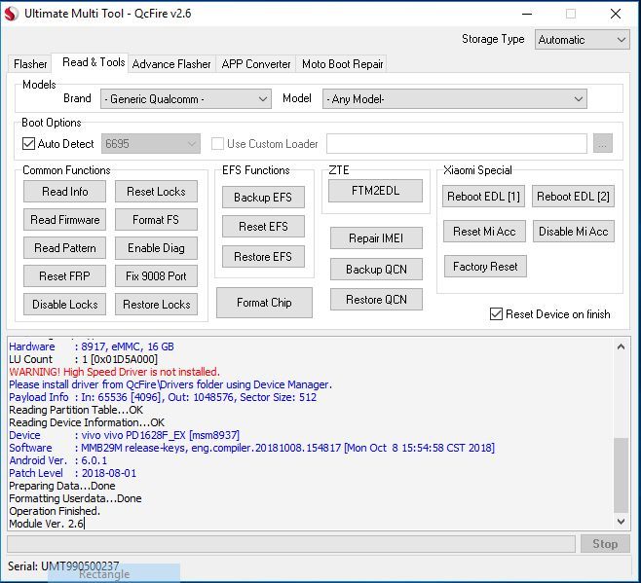Open the Brand dropdown list
Screen dimensions: 641x583
click(186, 99)
